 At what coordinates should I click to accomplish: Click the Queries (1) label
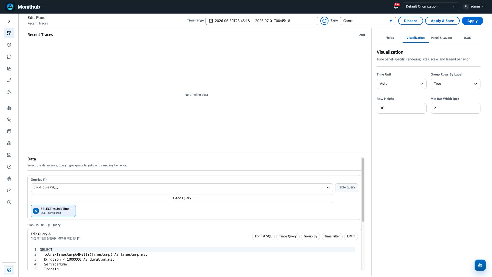click(39, 180)
